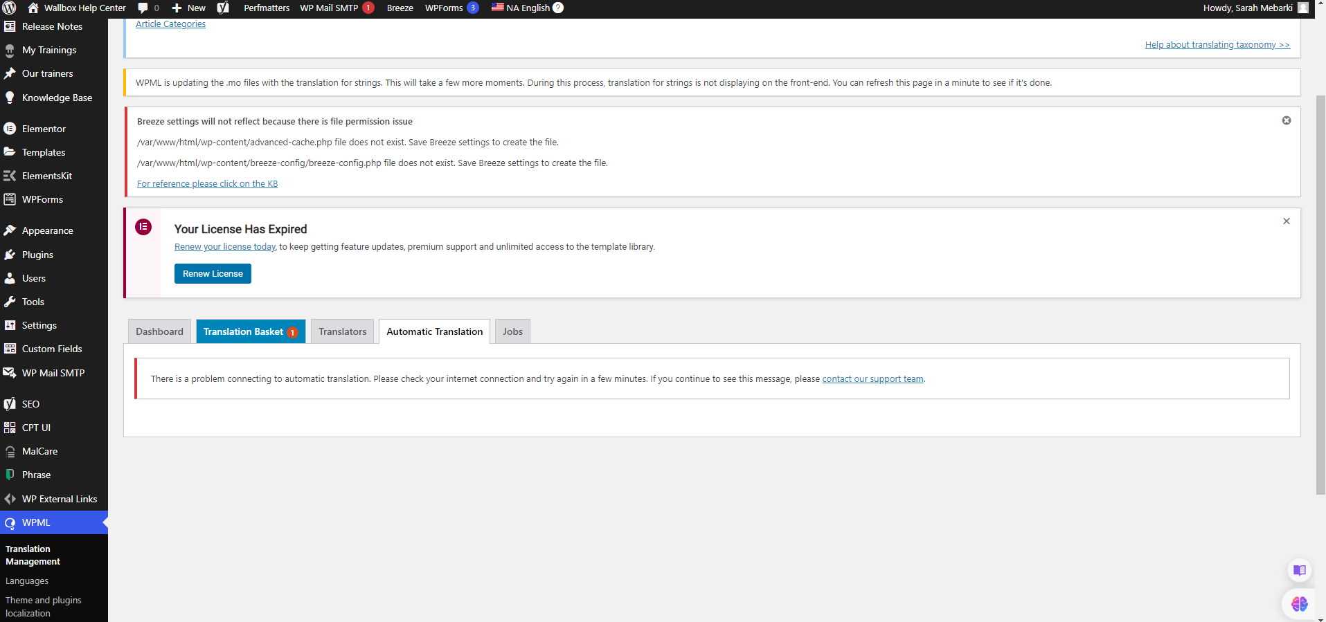Switch to the Dashboard tab
The image size is (1326, 622).
click(159, 331)
